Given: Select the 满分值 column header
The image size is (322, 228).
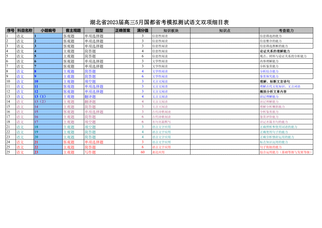Looking at the screenshot, I should click(142, 30).
